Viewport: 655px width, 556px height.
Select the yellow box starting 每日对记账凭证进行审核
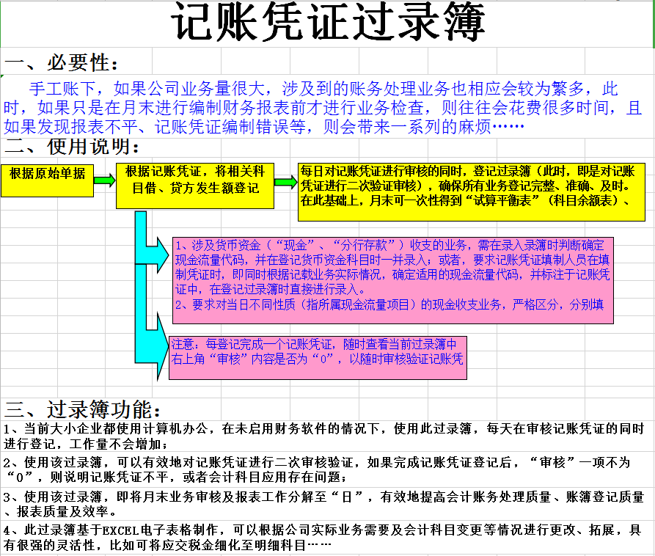point(472,192)
